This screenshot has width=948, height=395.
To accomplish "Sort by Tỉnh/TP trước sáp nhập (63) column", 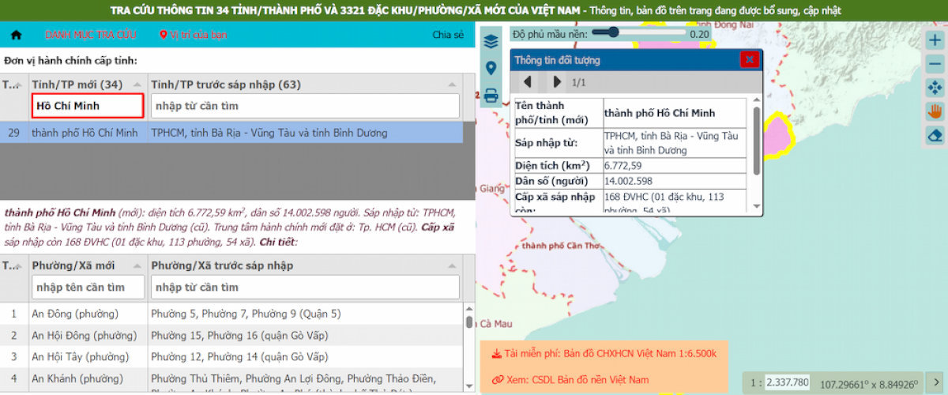I will click(305, 85).
